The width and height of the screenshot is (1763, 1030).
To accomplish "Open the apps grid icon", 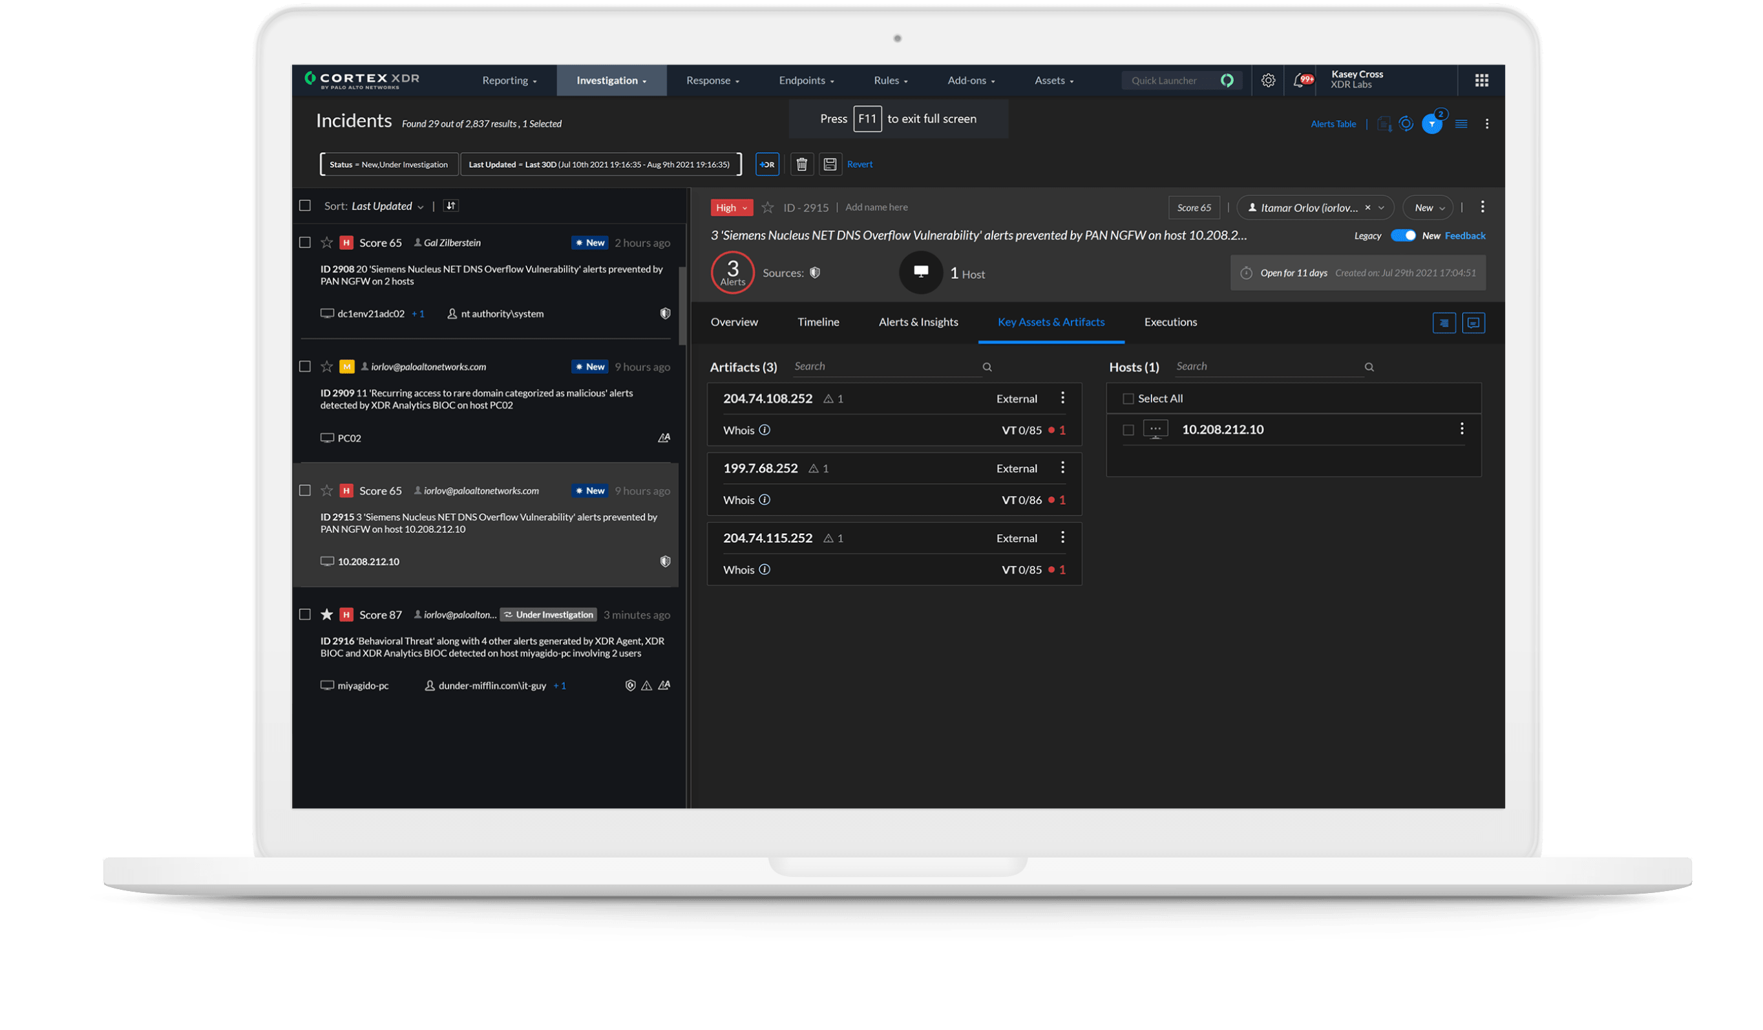I will click(1481, 81).
